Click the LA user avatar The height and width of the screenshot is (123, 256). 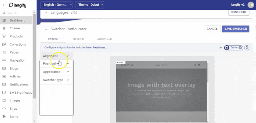tap(251, 5)
